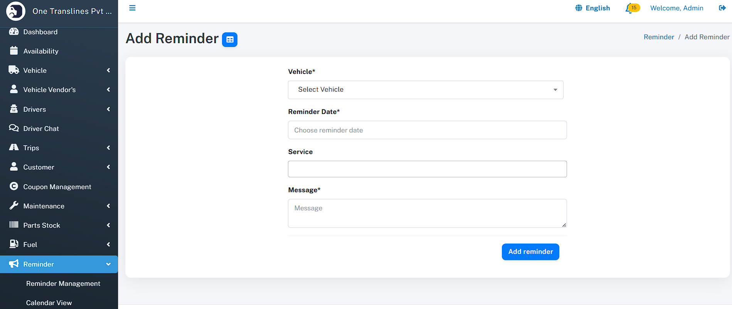Open the Select Vehicle dropdown
This screenshot has height=309, width=732.
pos(425,90)
